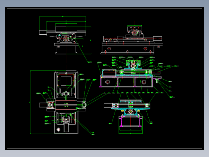Click the left circular bore in magenta section view
This screenshot has width=209, height=157.
click(108, 82)
